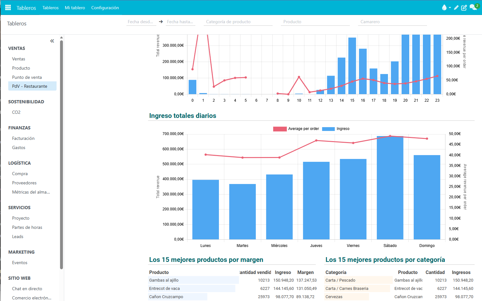Open the Mi tablero menu
The width and height of the screenshot is (482, 301).
pos(75,8)
